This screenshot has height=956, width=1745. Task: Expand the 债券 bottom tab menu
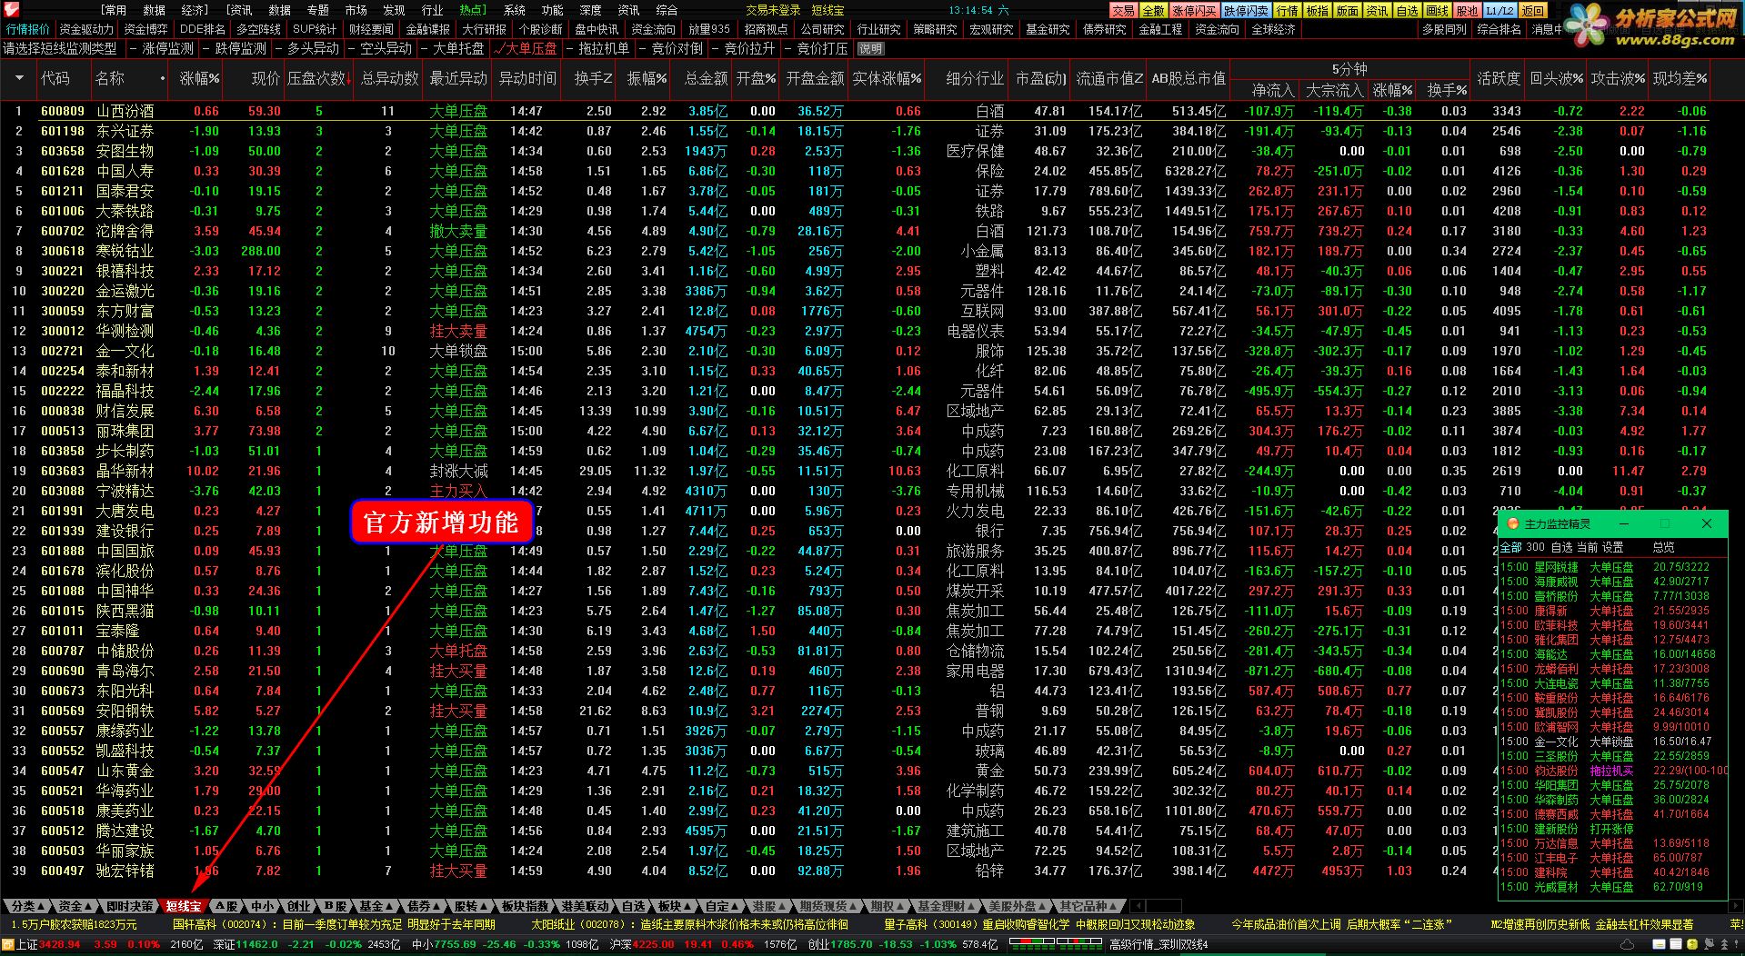(424, 906)
